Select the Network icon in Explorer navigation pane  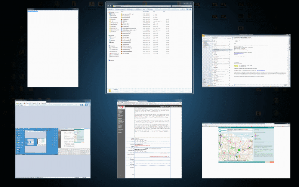tap(111, 60)
